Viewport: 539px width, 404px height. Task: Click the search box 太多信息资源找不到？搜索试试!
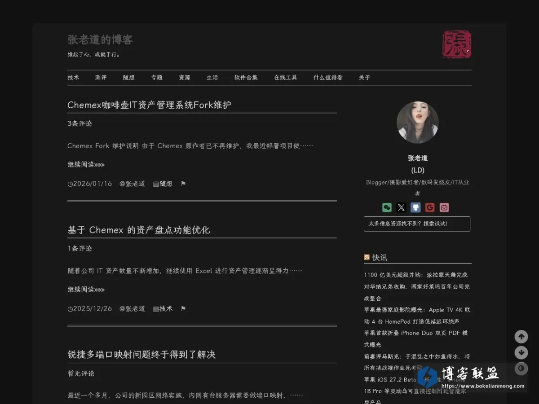pyautogui.click(x=417, y=224)
